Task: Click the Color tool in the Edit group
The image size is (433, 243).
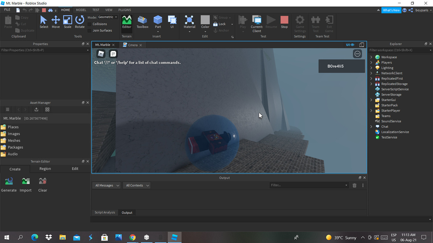Action: coord(205,22)
